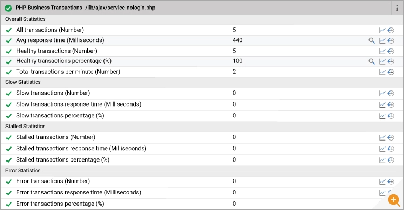Click the 440 value for Avg response time

(238, 40)
